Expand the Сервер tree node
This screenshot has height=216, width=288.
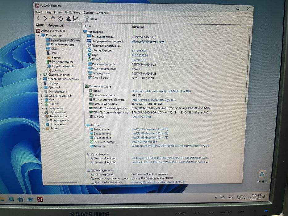(41, 83)
